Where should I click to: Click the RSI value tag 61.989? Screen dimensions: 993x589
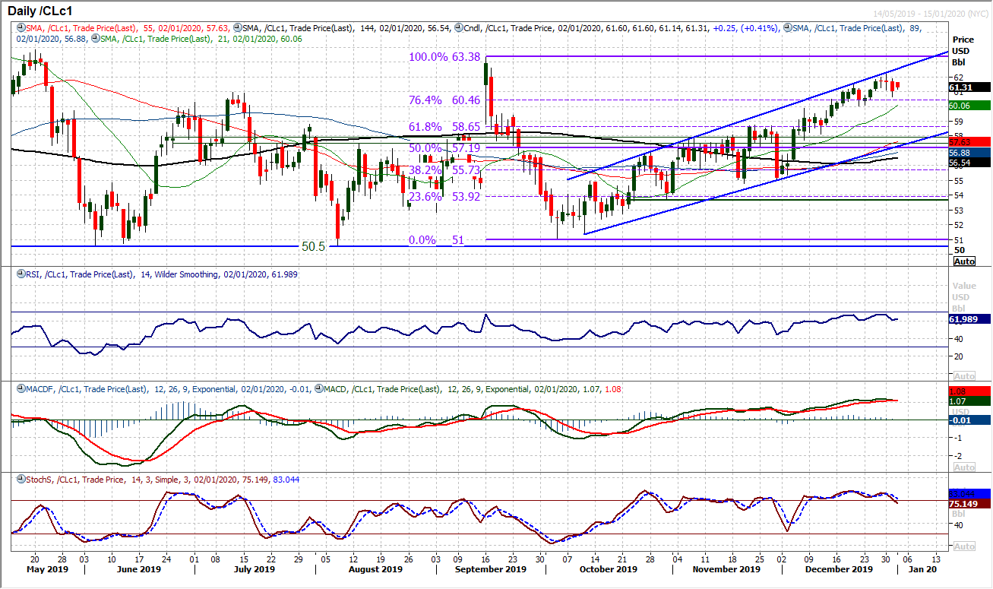970,320
